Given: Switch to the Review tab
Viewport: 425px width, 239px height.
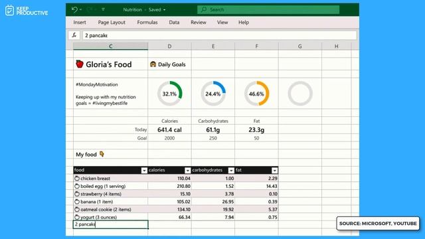Looking at the screenshot, I should tap(199, 23).
